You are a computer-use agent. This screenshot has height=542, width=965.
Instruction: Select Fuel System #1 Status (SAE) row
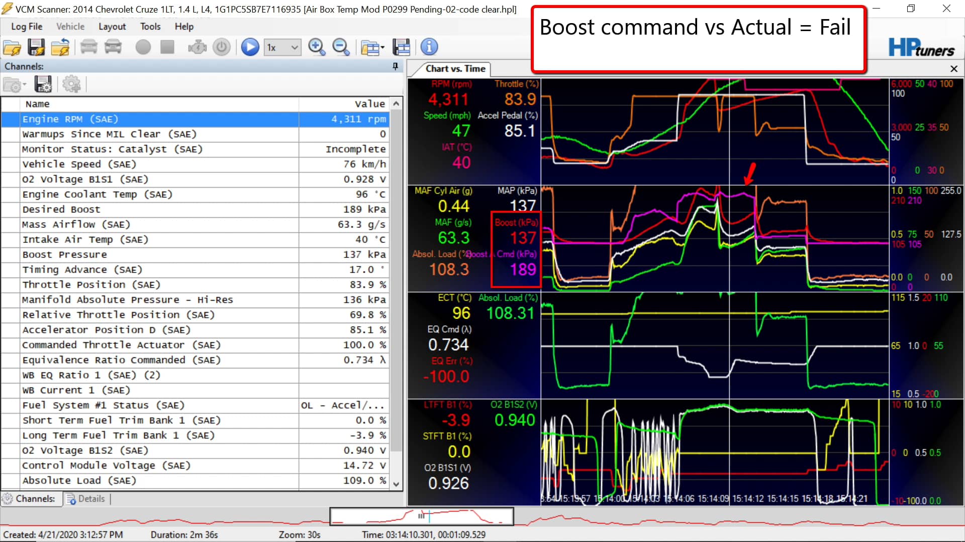[195, 405]
